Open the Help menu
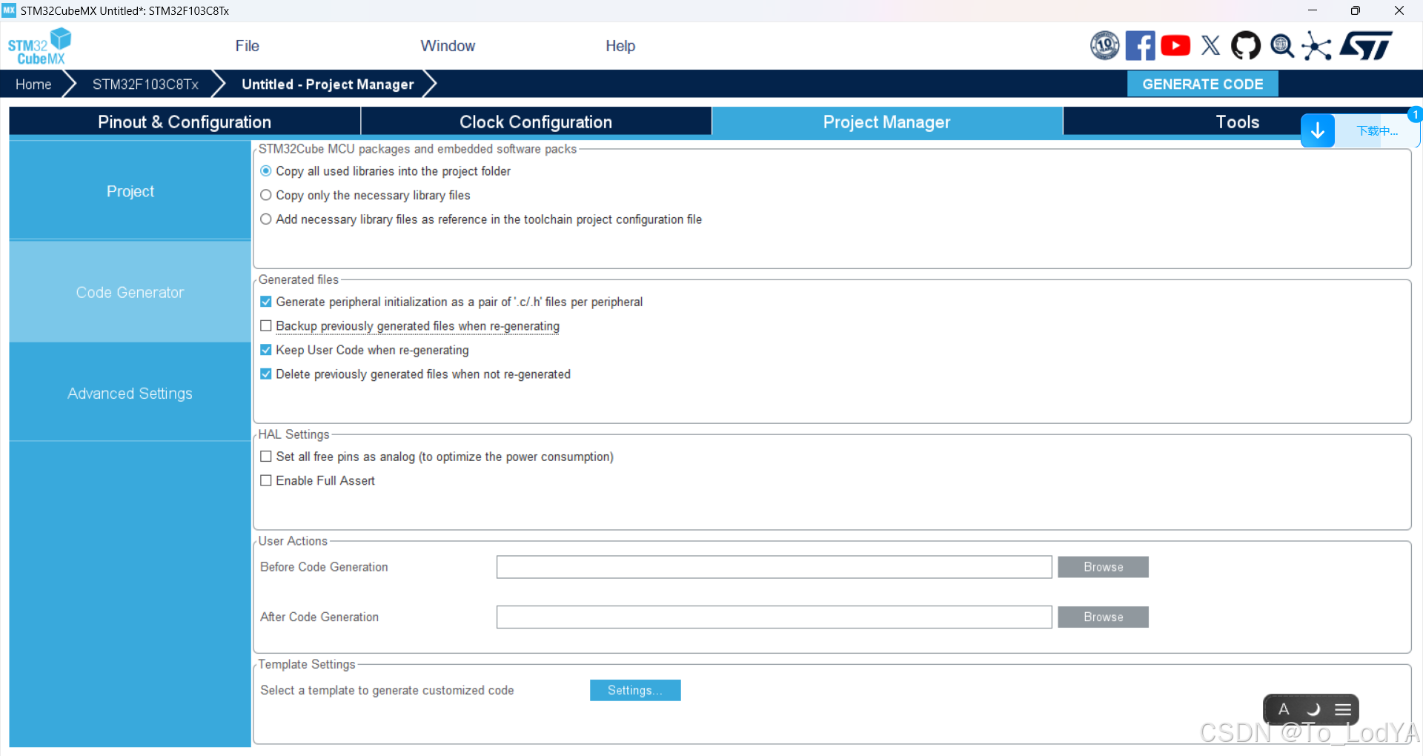Image resolution: width=1423 pixels, height=756 pixels. tap(620, 46)
